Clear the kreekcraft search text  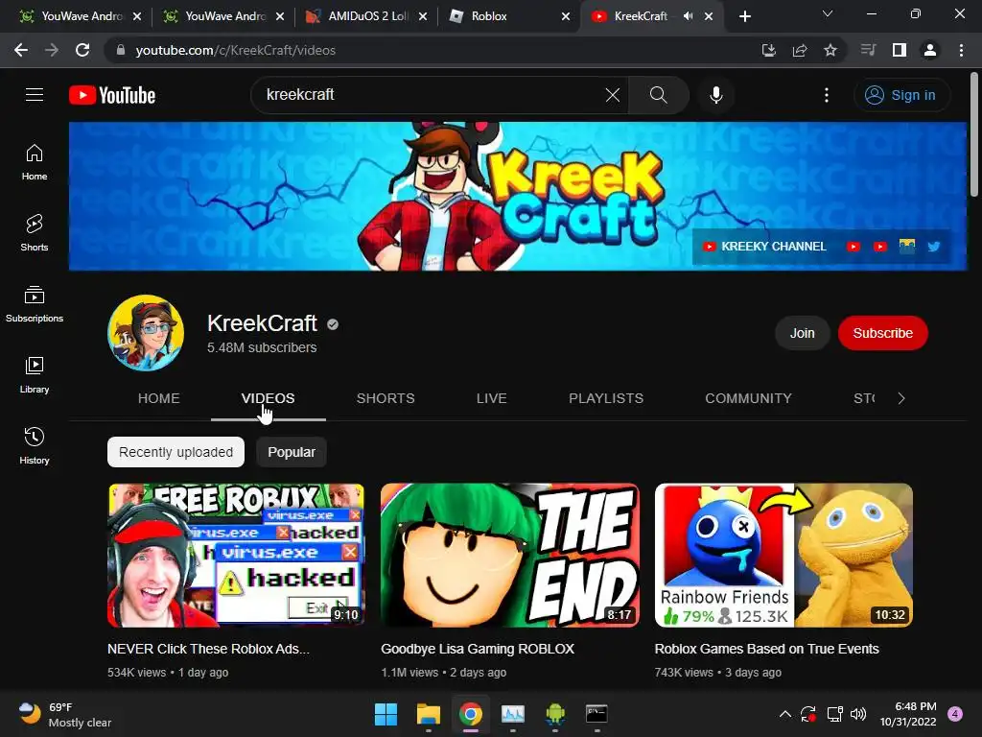pyautogui.click(x=613, y=95)
